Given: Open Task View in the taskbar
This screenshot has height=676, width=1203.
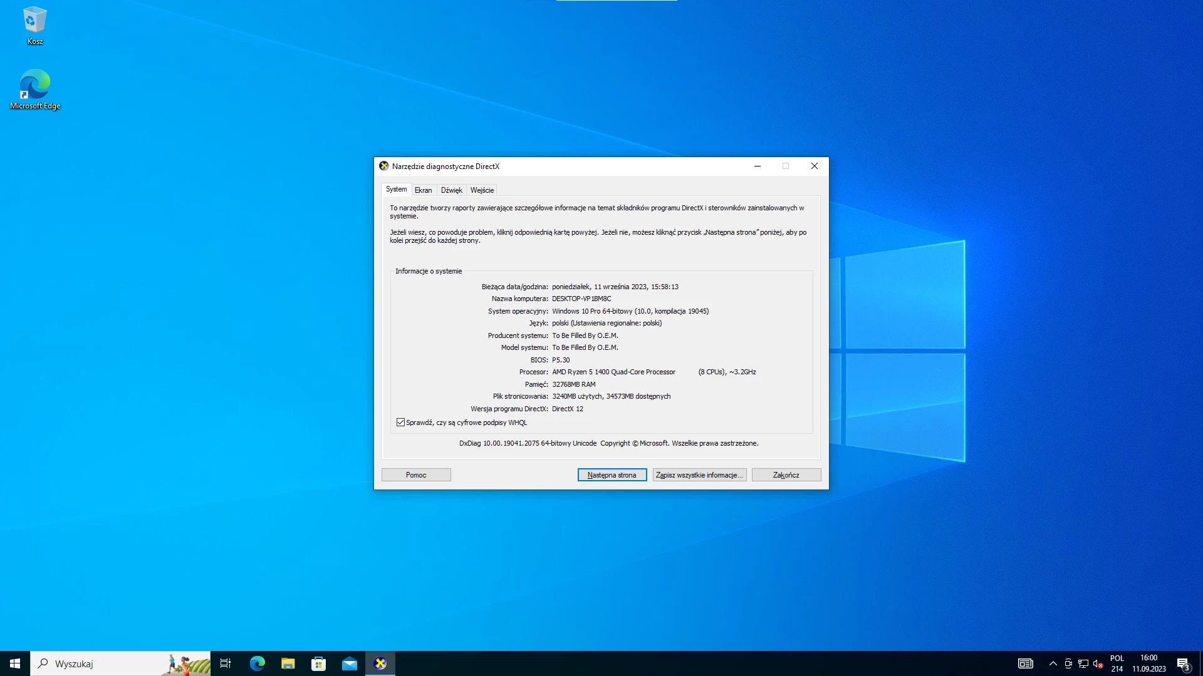Looking at the screenshot, I should point(226,663).
